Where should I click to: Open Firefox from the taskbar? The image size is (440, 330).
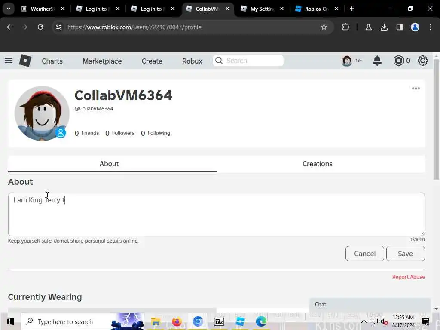click(x=177, y=321)
